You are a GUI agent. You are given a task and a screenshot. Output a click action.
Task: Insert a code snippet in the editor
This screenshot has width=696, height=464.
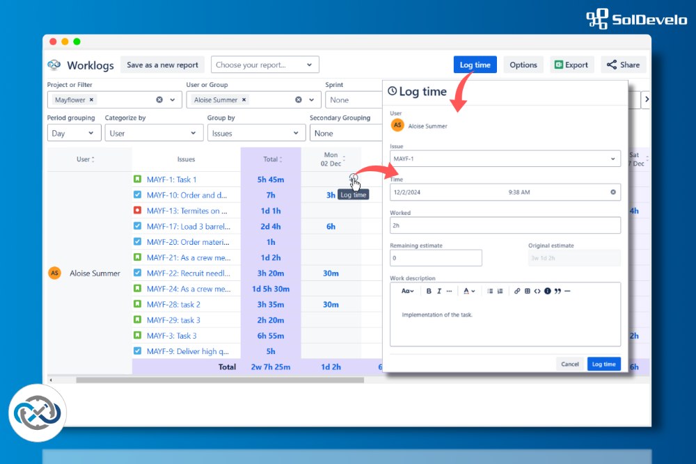[x=537, y=291]
